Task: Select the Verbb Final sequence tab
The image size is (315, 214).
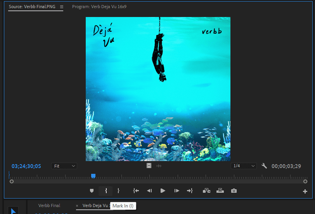Action: 49,206
